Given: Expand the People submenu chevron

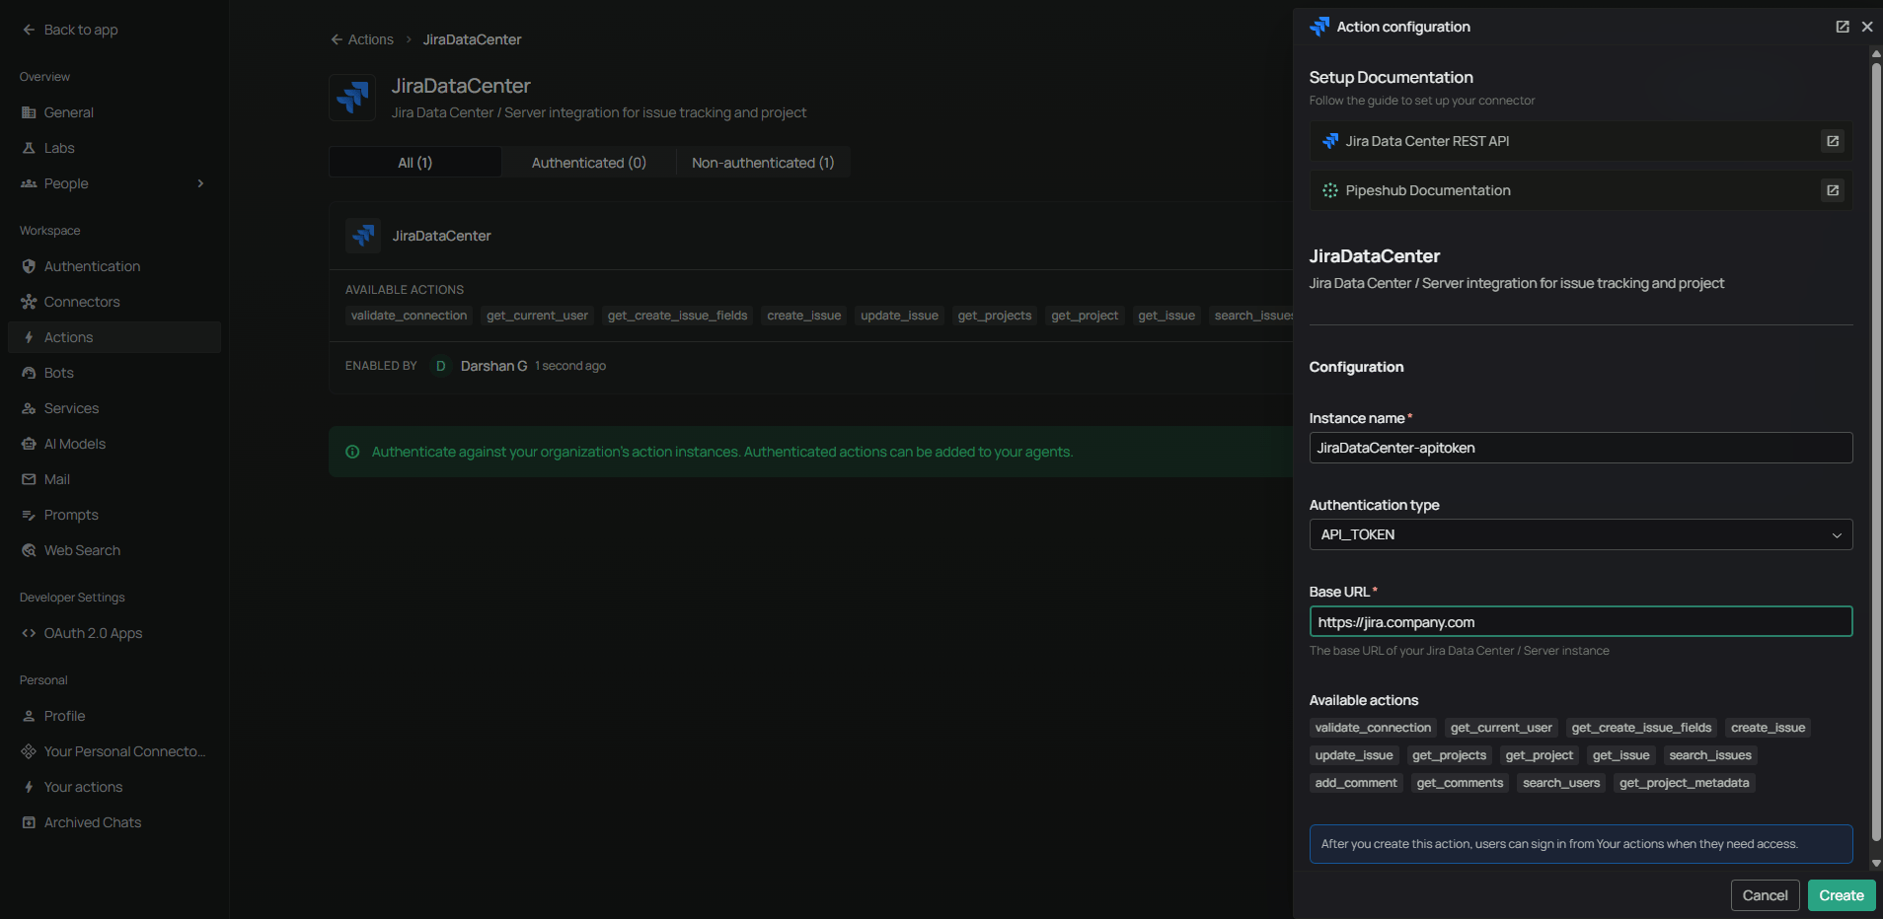Looking at the screenshot, I should (200, 183).
